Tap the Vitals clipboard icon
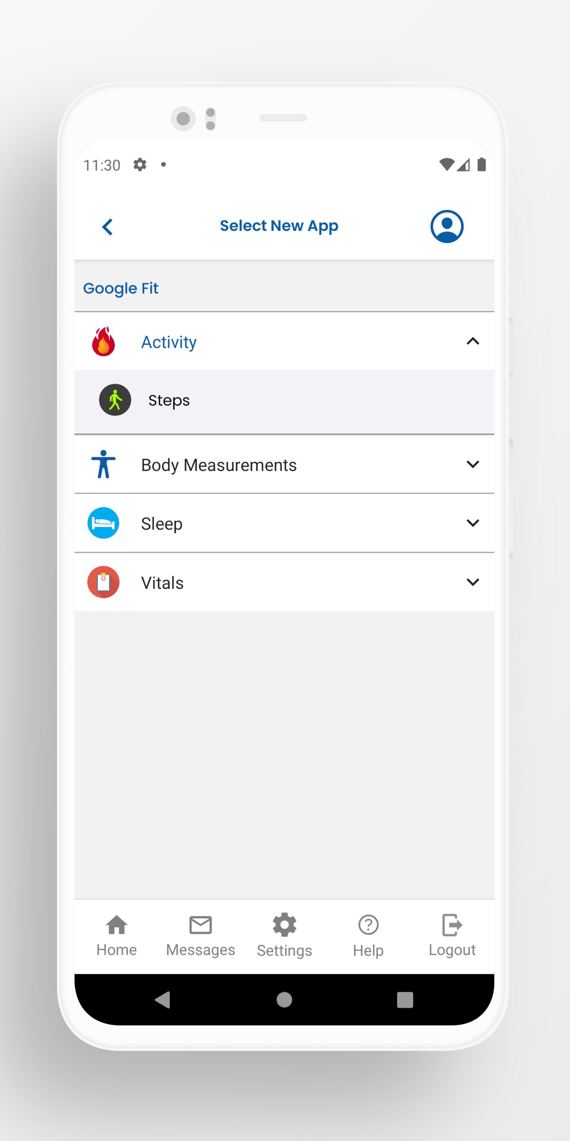Viewport: 570px width, 1141px height. coord(103,582)
